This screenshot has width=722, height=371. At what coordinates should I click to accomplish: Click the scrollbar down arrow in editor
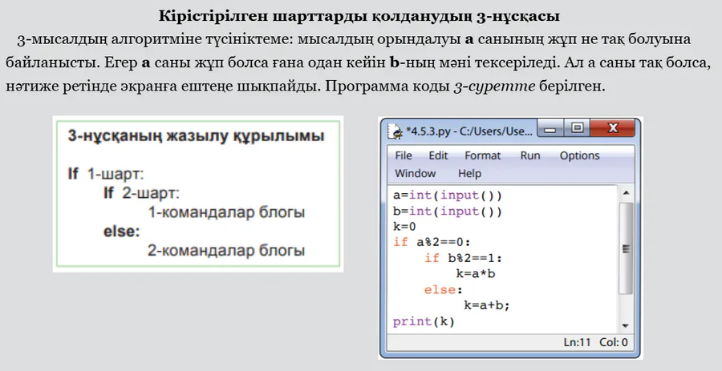(x=626, y=325)
